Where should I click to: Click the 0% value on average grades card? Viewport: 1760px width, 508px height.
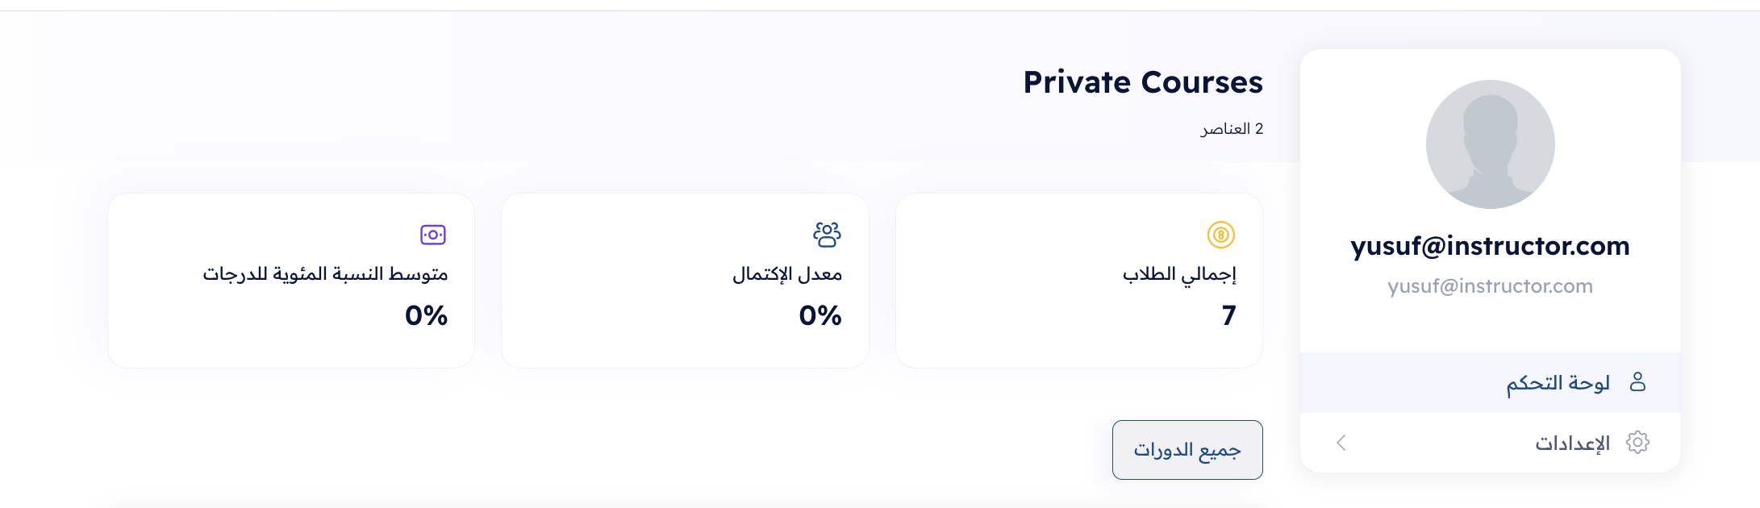[x=426, y=315]
